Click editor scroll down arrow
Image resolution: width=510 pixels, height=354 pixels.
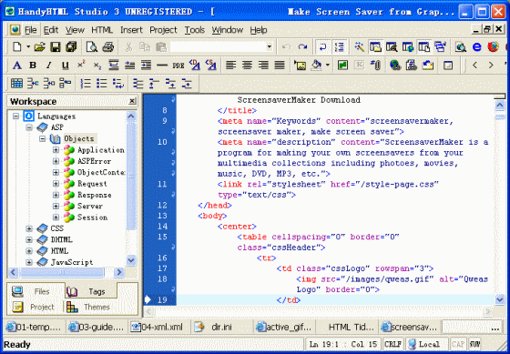(x=500, y=299)
